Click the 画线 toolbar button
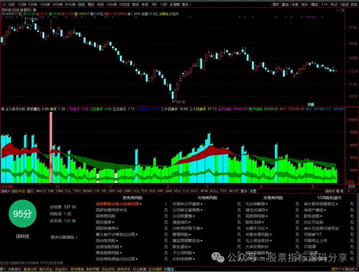Viewport: 359px width, 272px height. [x=314, y=4]
